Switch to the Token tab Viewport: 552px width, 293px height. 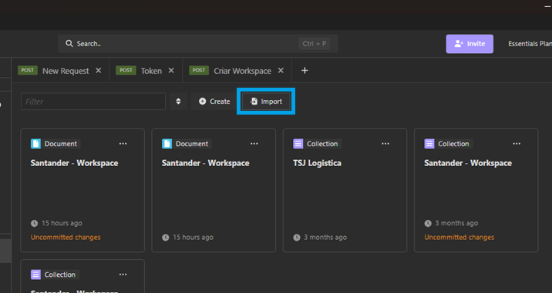tap(151, 71)
